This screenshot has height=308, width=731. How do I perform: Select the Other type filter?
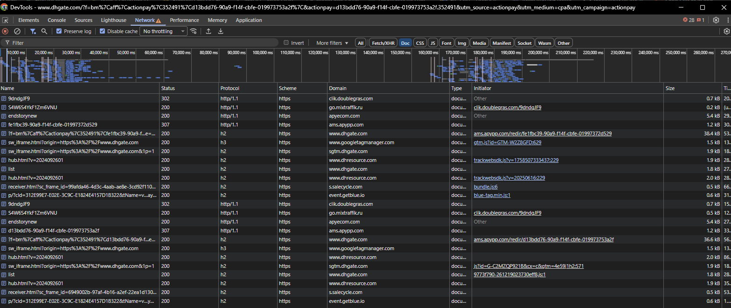point(564,43)
